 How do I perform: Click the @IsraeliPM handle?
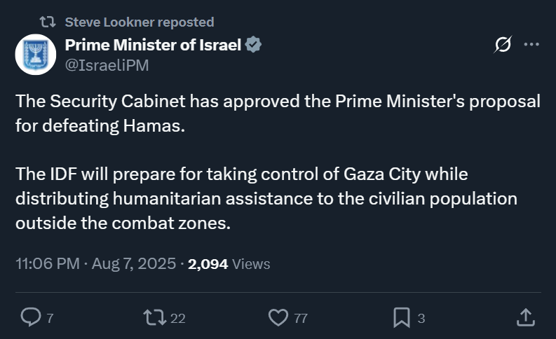107,66
